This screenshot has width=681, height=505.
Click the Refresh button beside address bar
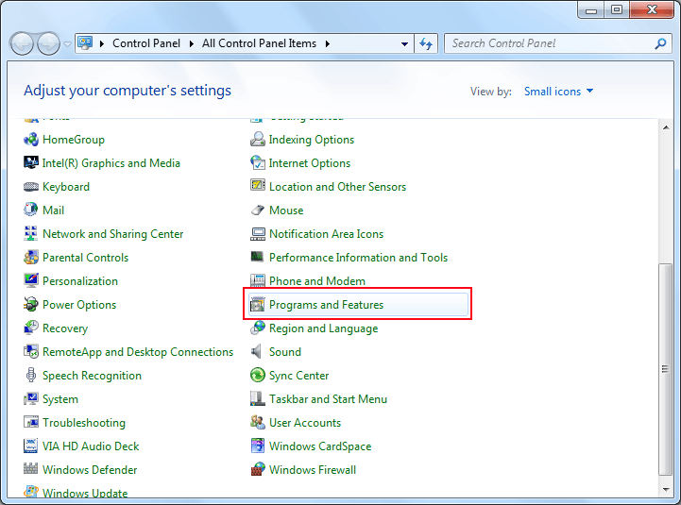coord(426,43)
